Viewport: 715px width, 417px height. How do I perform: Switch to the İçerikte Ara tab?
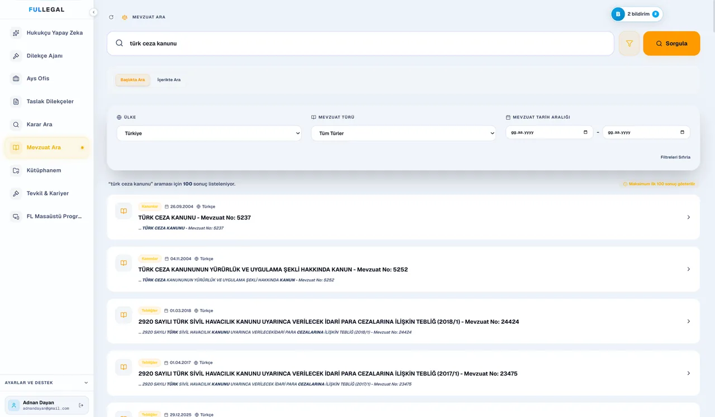point(169,80)
